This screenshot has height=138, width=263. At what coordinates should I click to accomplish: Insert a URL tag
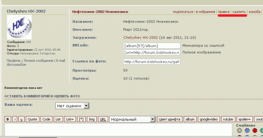103,119
